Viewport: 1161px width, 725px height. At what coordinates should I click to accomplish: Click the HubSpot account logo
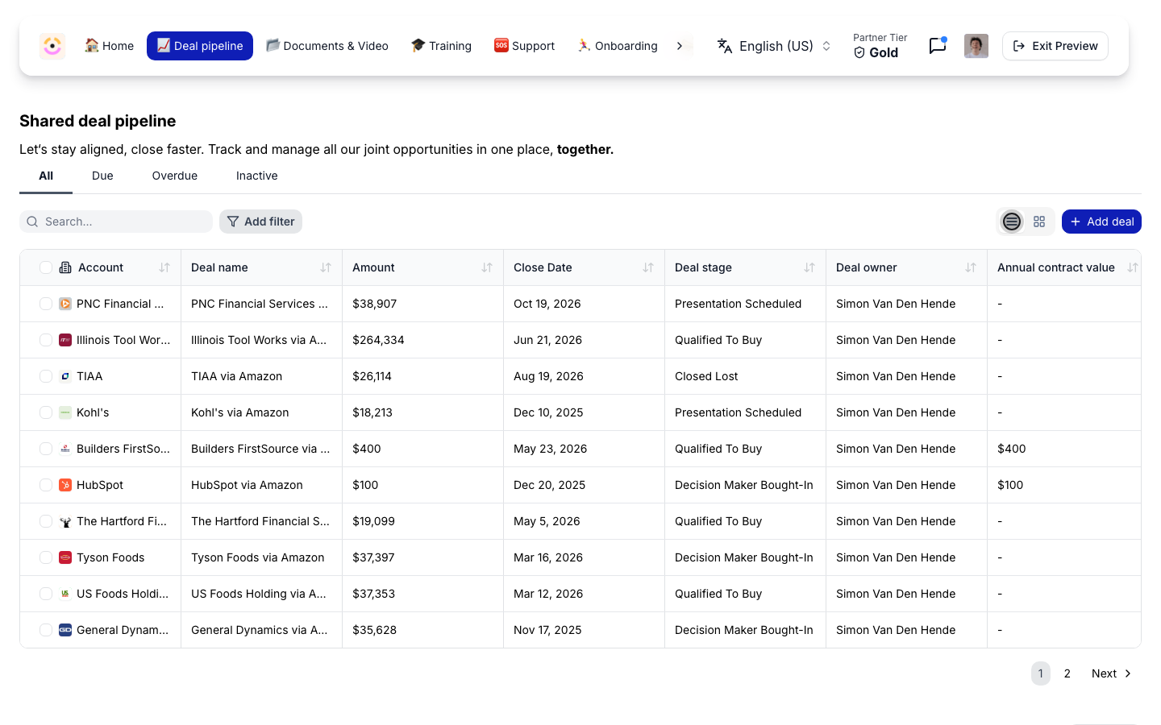(x=65, y=485)
